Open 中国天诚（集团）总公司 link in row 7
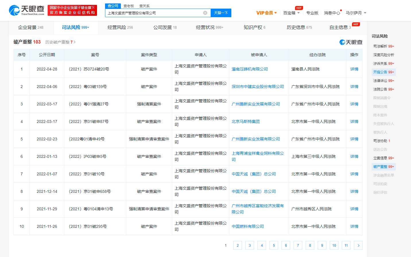This screenshot has width=411, height=257. click(254, 174)
